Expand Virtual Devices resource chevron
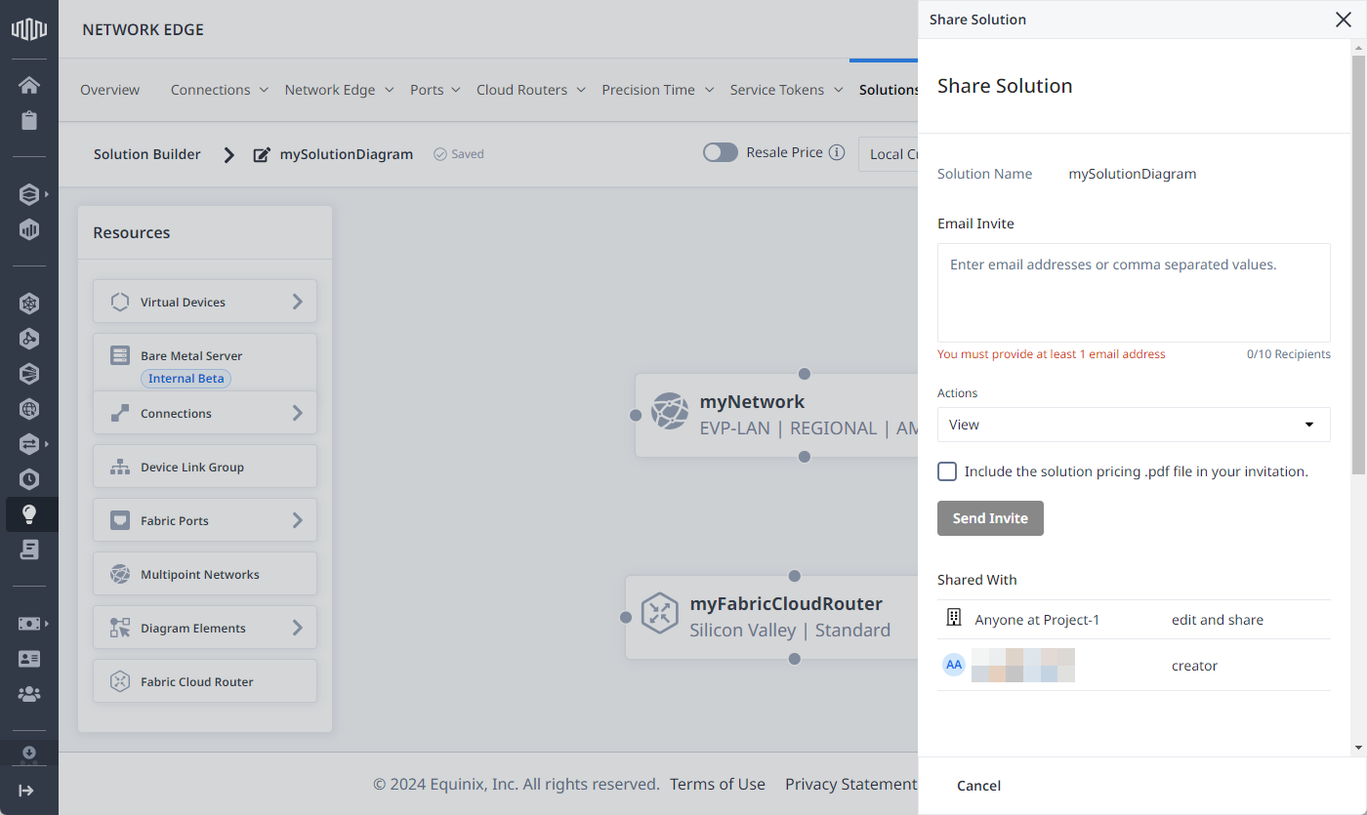 coord(298,302)
